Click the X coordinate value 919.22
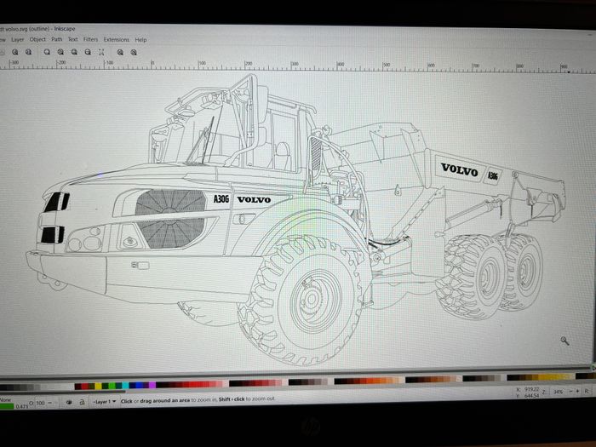 pos(532,389)
